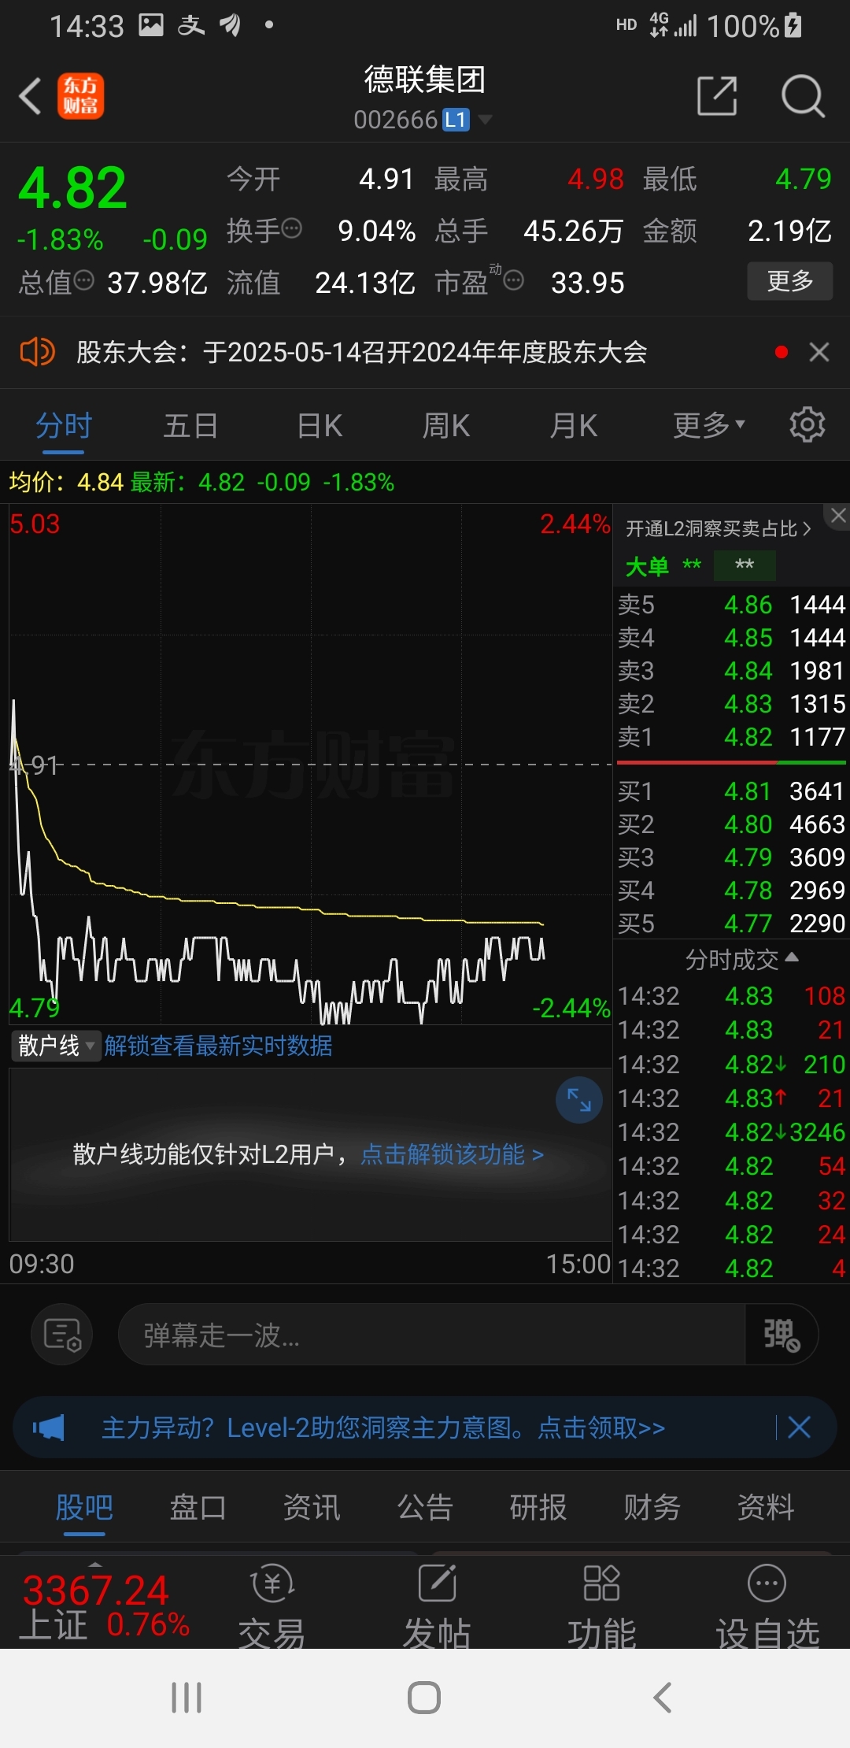Switch to the 日K chart tab
The height and width of the screenshot is (1748, 850).
point(320,426)
